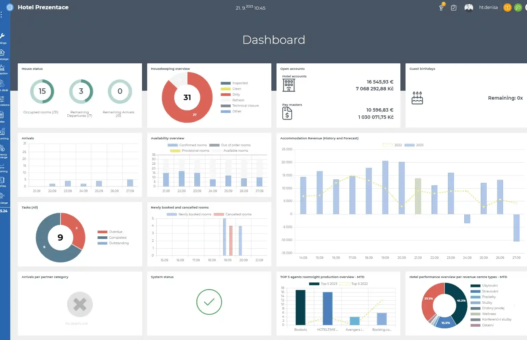Click the Bookolo bar in agents chart
This screenshot has height=340, width=527.
(x=300, y=307)
